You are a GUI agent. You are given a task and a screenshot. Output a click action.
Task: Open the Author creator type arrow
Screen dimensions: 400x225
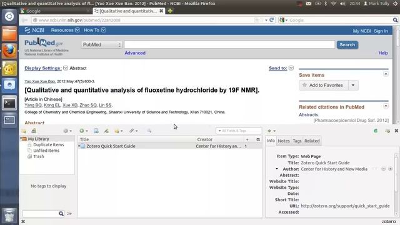pos(277,169)
